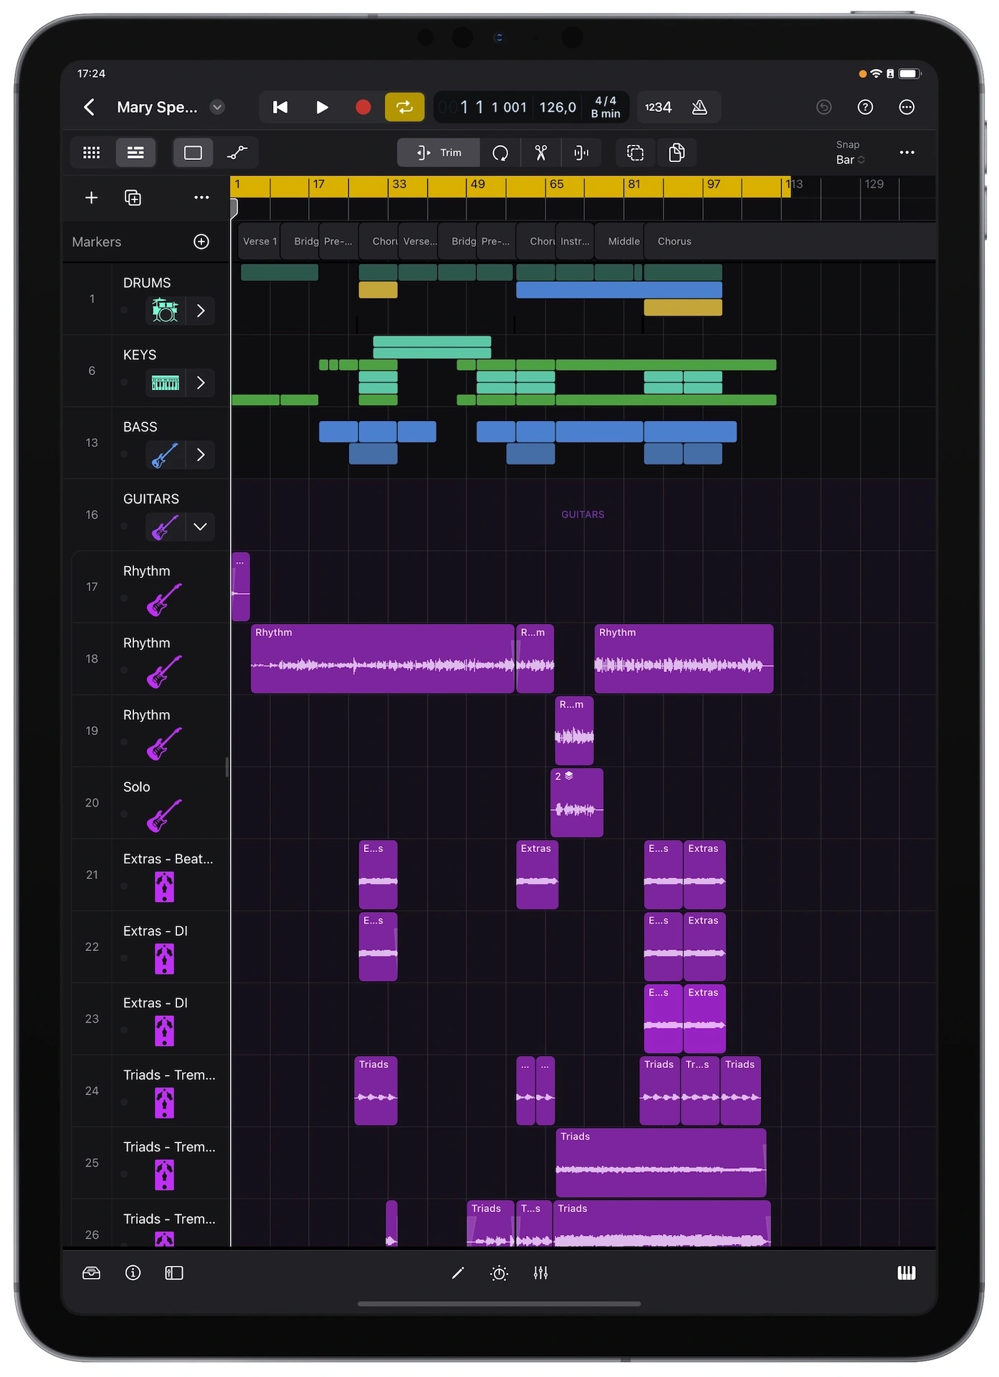The image size is (999, 1377).
Task: Tap the KEYS keyboard instrument icon
Action: click(165, 383)
